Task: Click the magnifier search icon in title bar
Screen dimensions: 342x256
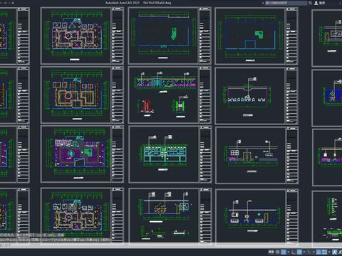Action: [310, 3]
